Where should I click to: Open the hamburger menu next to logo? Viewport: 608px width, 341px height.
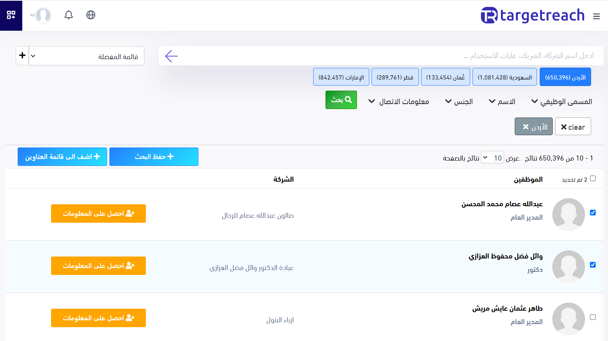point(596,17)
